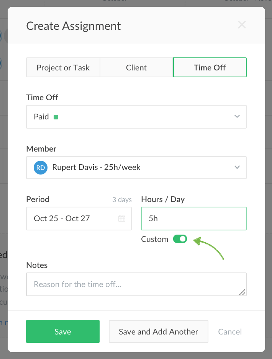This screenshot has height=359, width=272.
Task: Close the Create Assignment dialog
Action: click(242, 25)
